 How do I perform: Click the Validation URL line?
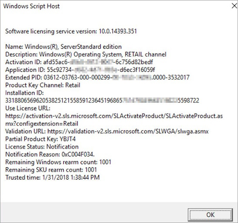tap(107, 132)
